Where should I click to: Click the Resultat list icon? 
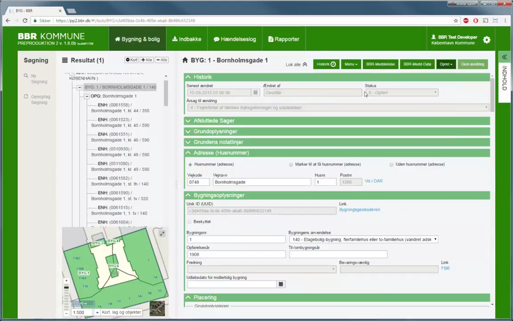click(65, 60)
